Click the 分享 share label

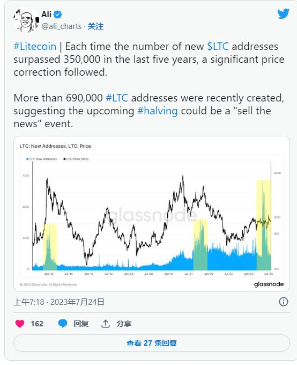[x=124, y=324]
